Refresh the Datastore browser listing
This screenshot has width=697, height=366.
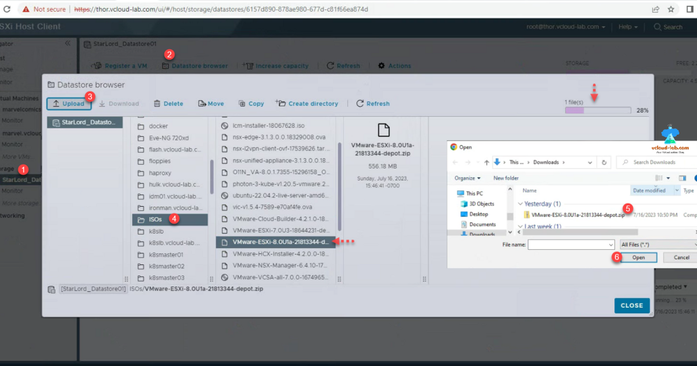point(372,103)
